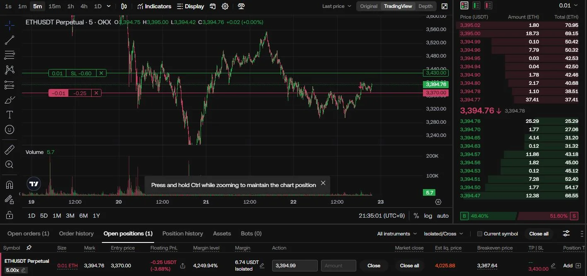Click the Close button in position row
587x276 pixels.
374,266
